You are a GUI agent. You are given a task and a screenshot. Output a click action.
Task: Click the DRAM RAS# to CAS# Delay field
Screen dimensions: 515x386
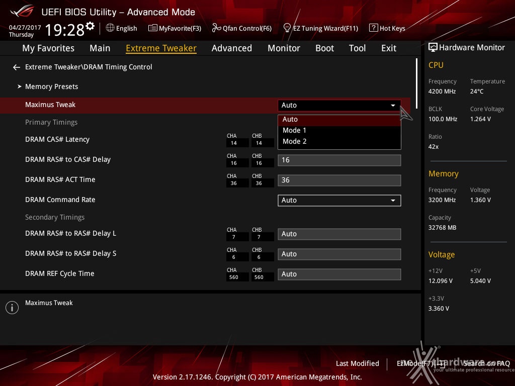coord(339,160)
